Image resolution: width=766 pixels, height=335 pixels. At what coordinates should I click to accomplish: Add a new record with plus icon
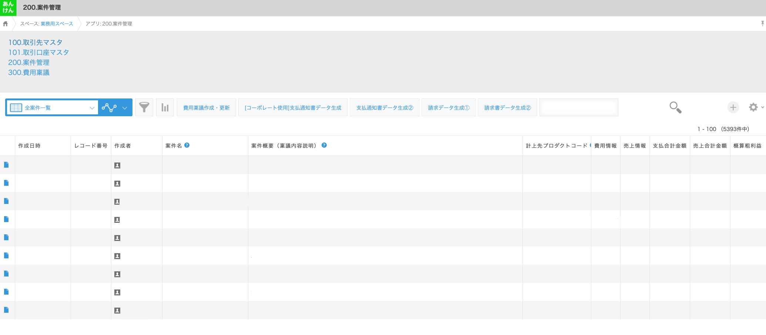point(733,107)
